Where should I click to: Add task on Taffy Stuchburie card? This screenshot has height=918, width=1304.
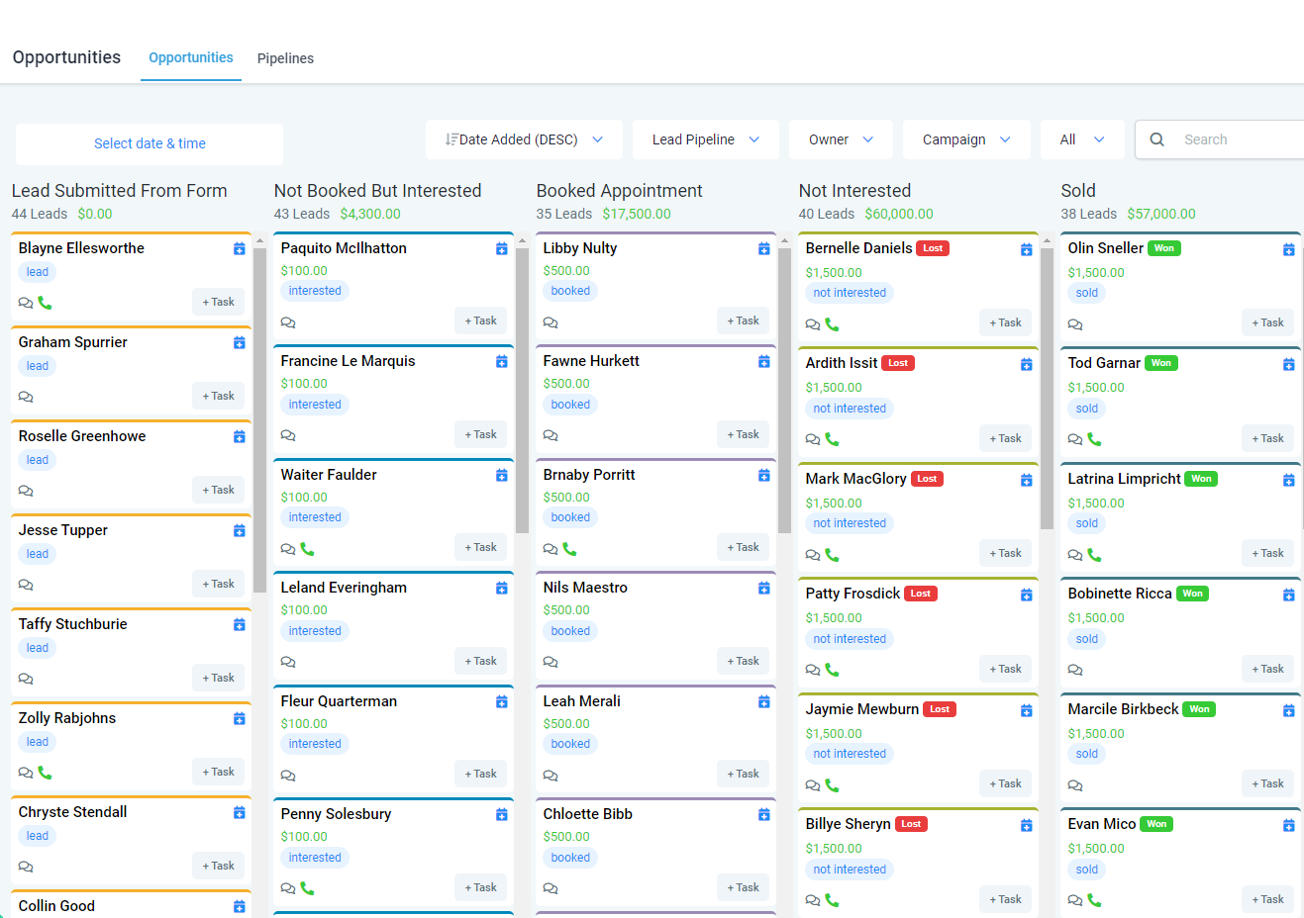tap(218, 678)
